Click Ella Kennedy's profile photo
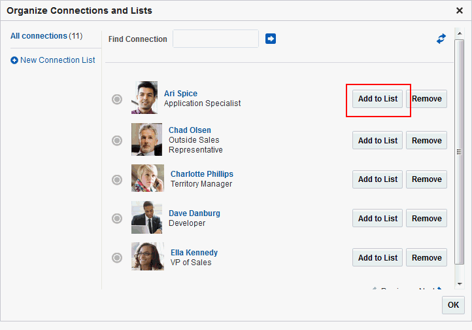472x330 pixels. (147, 257)
